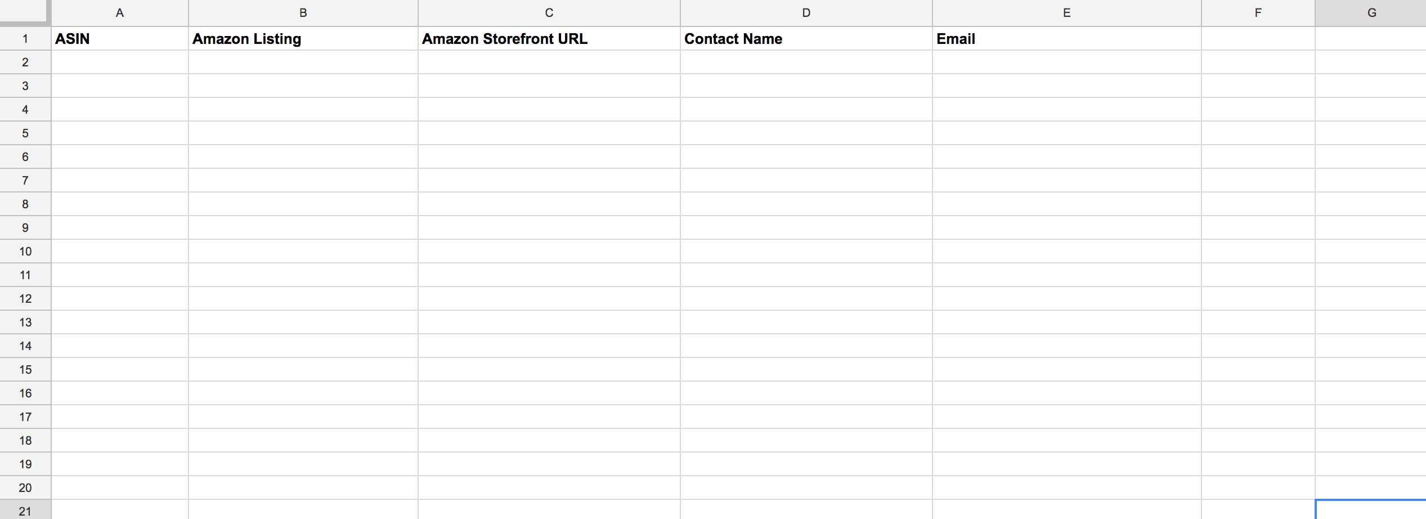Click column C header letter
This screenshot has width=1426, height=519.
(x=549, y=13)
